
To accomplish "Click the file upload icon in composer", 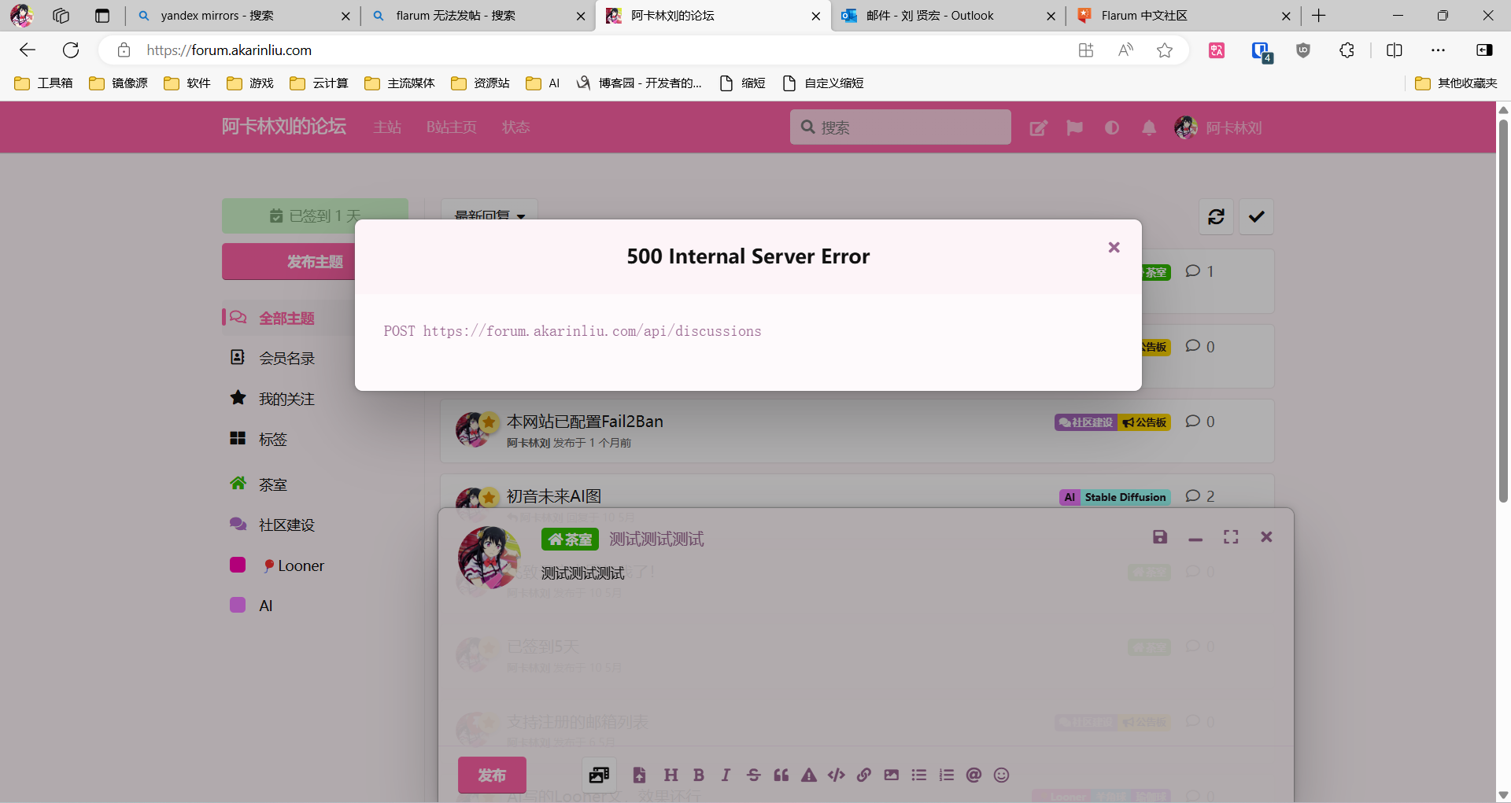I will coord(639,775).
